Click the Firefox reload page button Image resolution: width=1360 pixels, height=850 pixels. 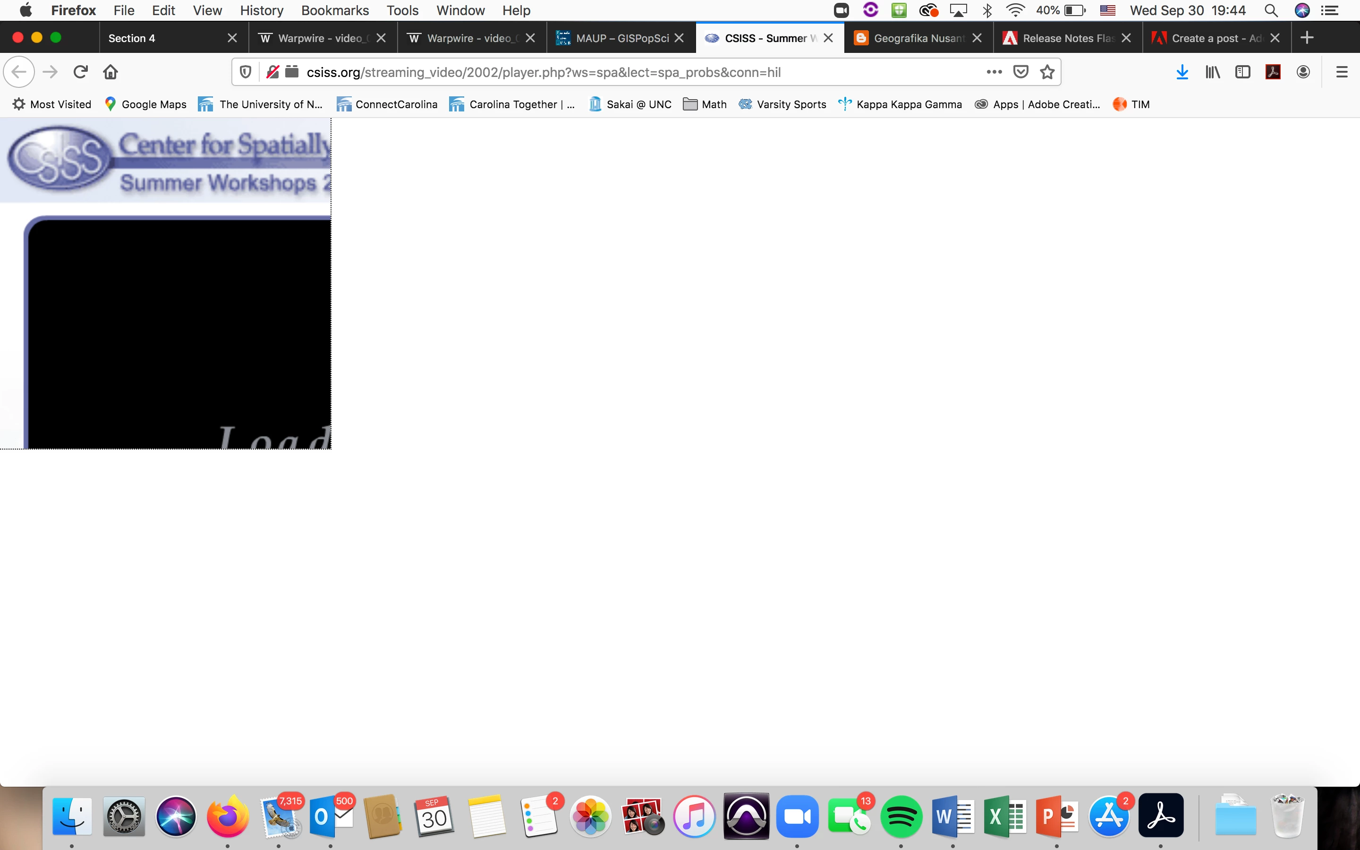(x=80, y=72)
